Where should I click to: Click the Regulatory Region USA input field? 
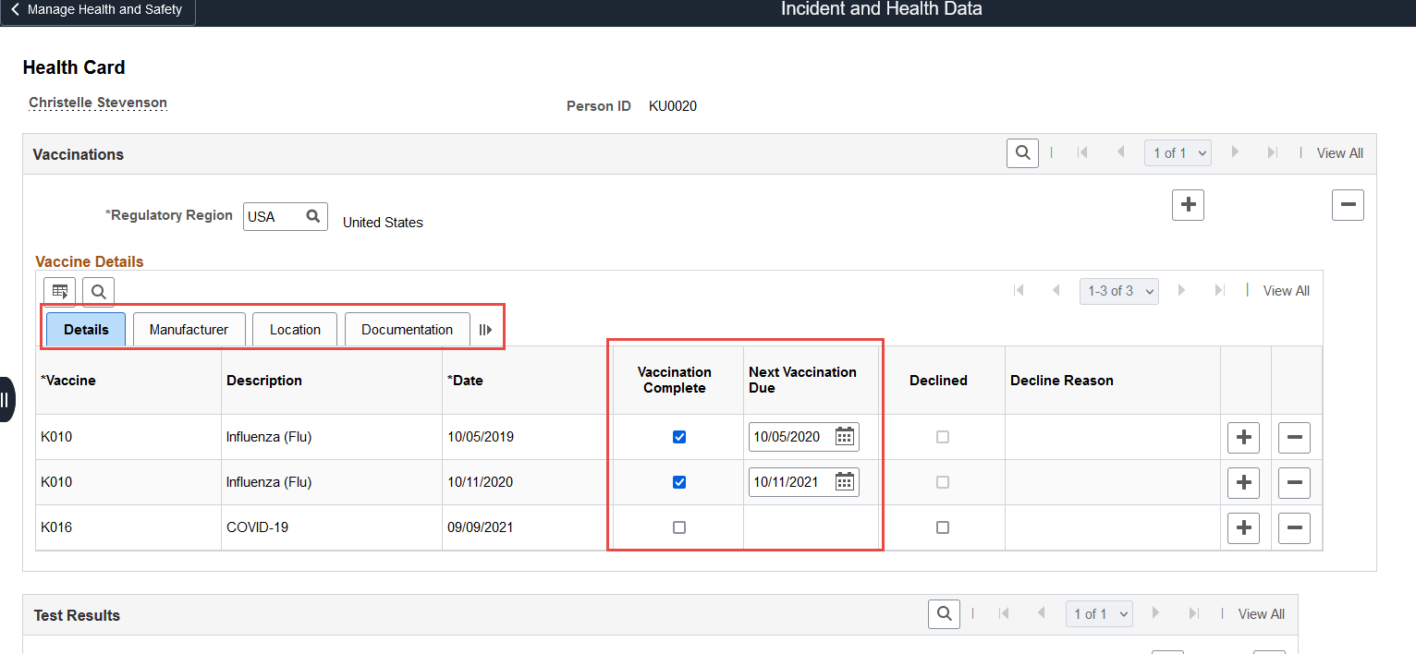(271, 216)
